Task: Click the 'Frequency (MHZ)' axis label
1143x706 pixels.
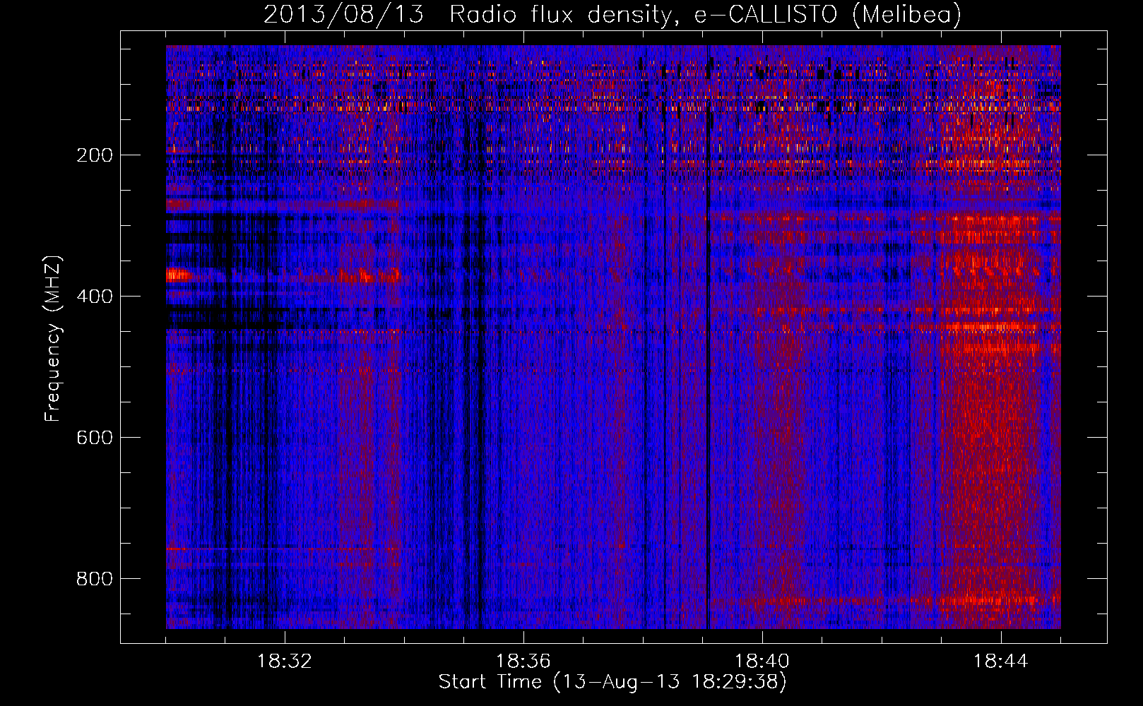Action: click(53, 339)
